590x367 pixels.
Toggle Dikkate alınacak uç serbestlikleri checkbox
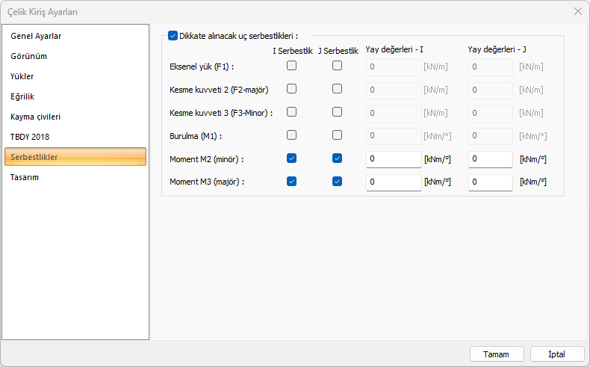click(173, 35)
